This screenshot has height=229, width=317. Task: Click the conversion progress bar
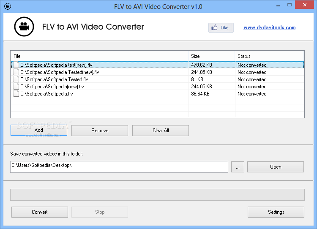[157, 195]
